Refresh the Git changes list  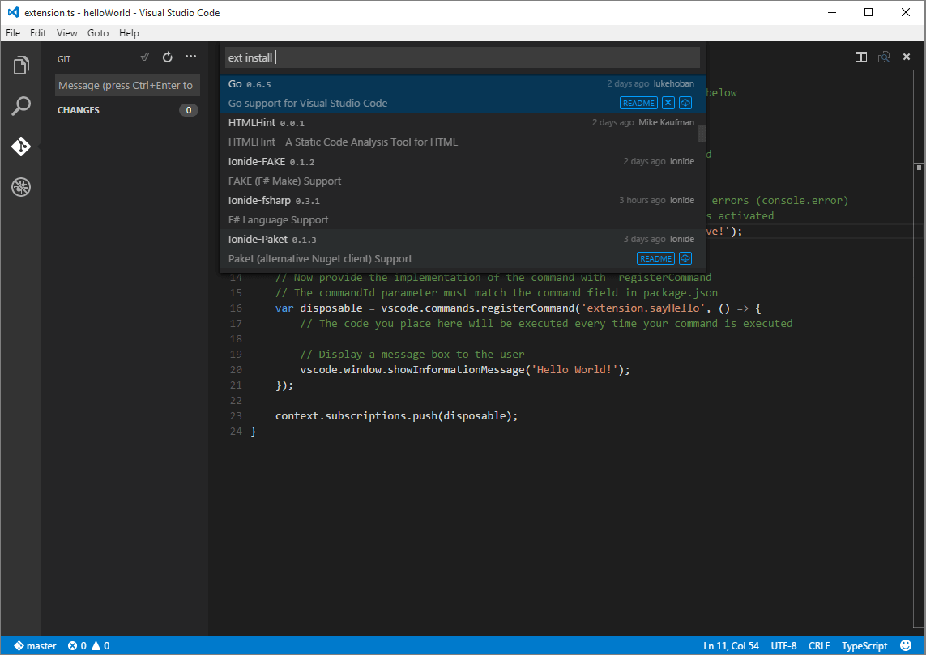[168, 57]
